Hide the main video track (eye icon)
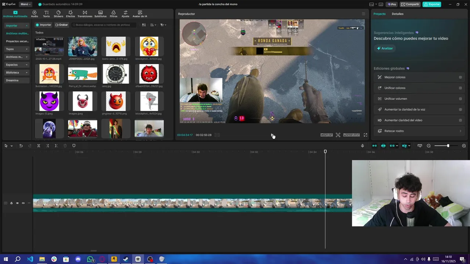 pos(17,203)
